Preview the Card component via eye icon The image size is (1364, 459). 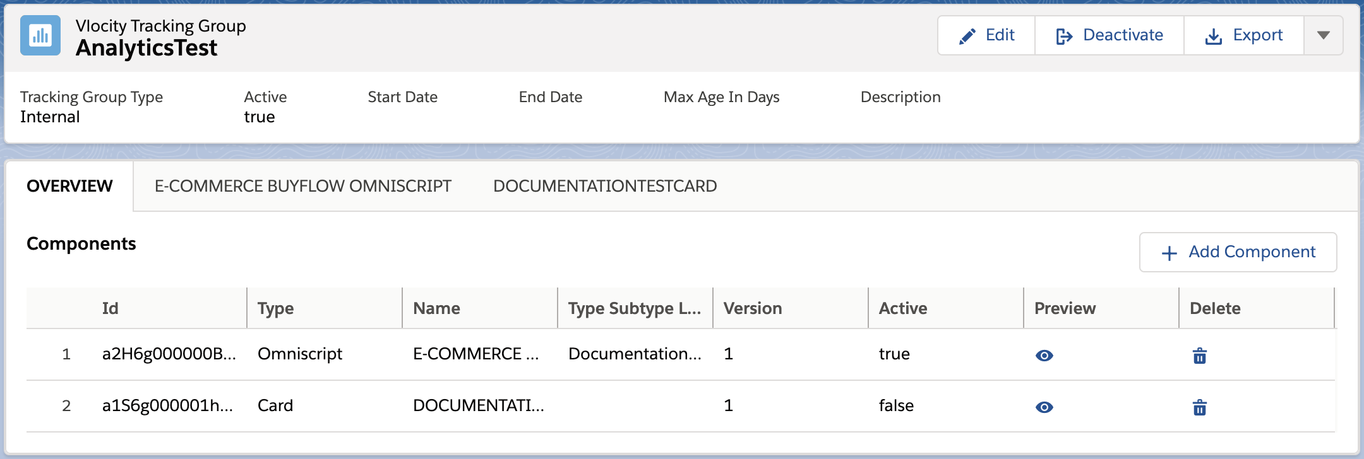[1044, 407]
